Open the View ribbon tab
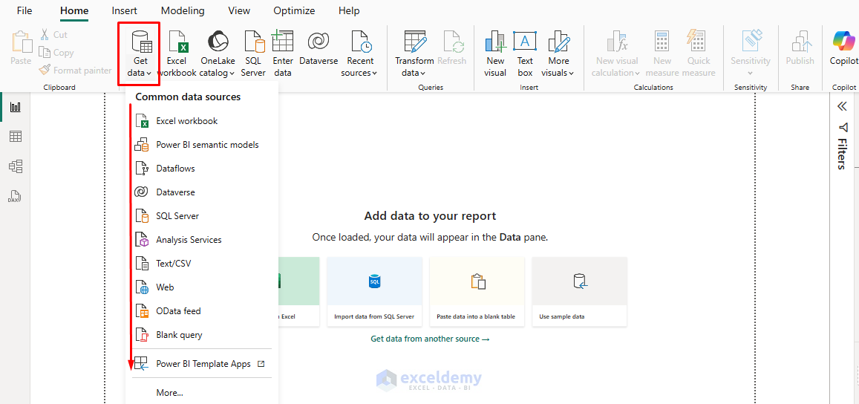Screen dimensions: 859x404 click(239, 10)
